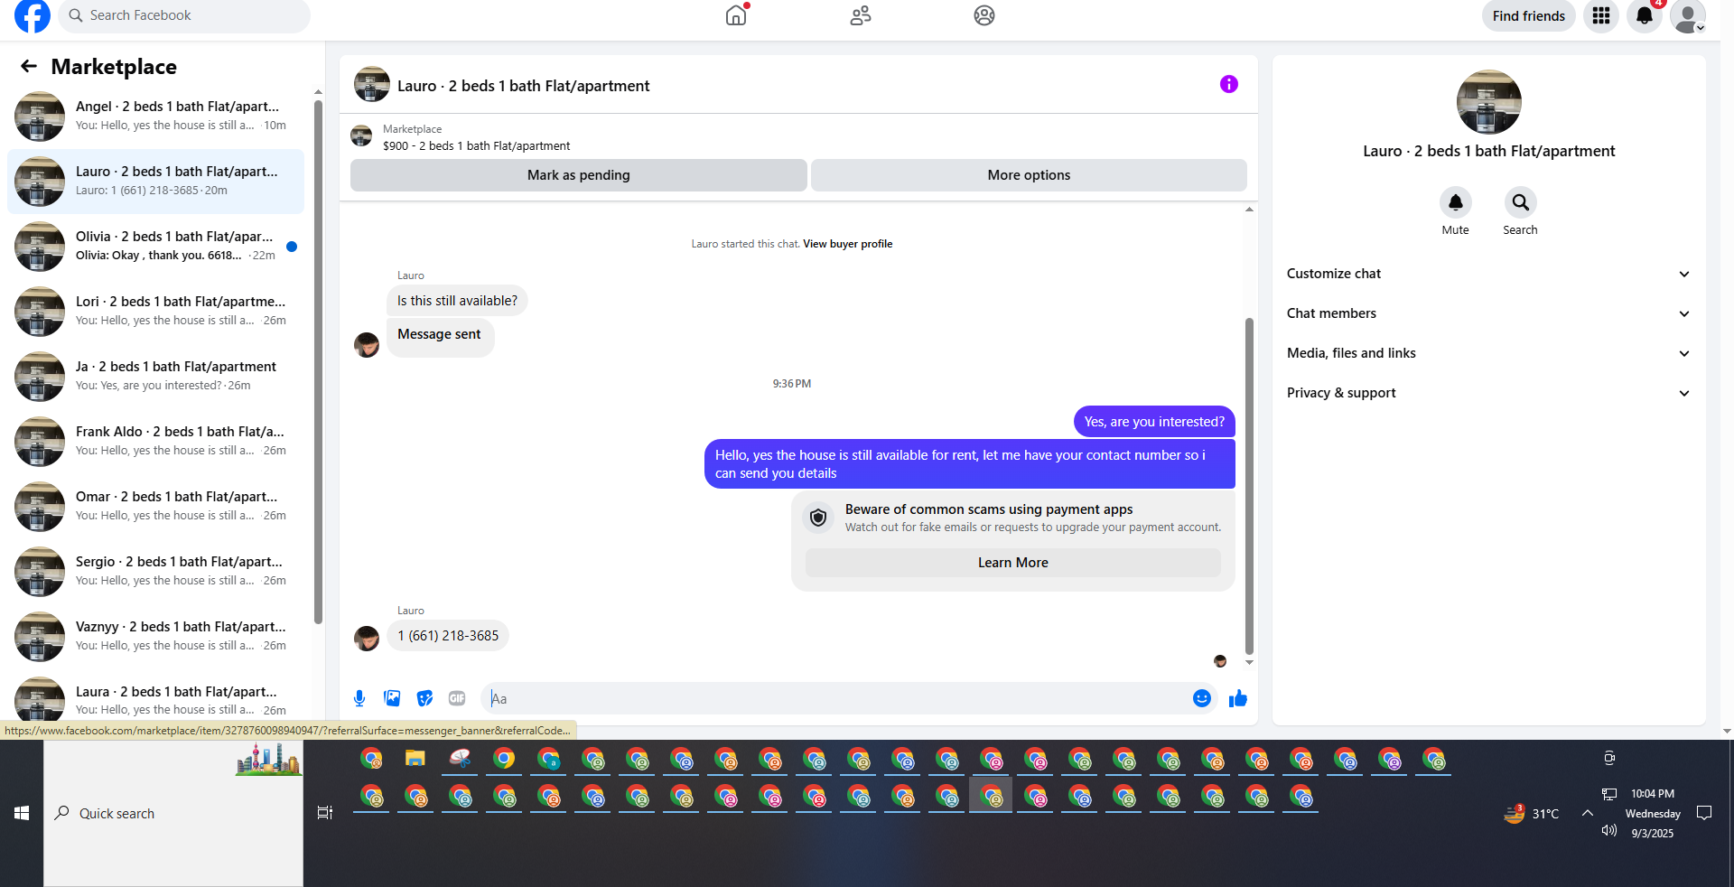The height and width of the screenshot is (887, 1734).
Task: Click the volume icon in the system tray
Action: [x=1609, y=830]
